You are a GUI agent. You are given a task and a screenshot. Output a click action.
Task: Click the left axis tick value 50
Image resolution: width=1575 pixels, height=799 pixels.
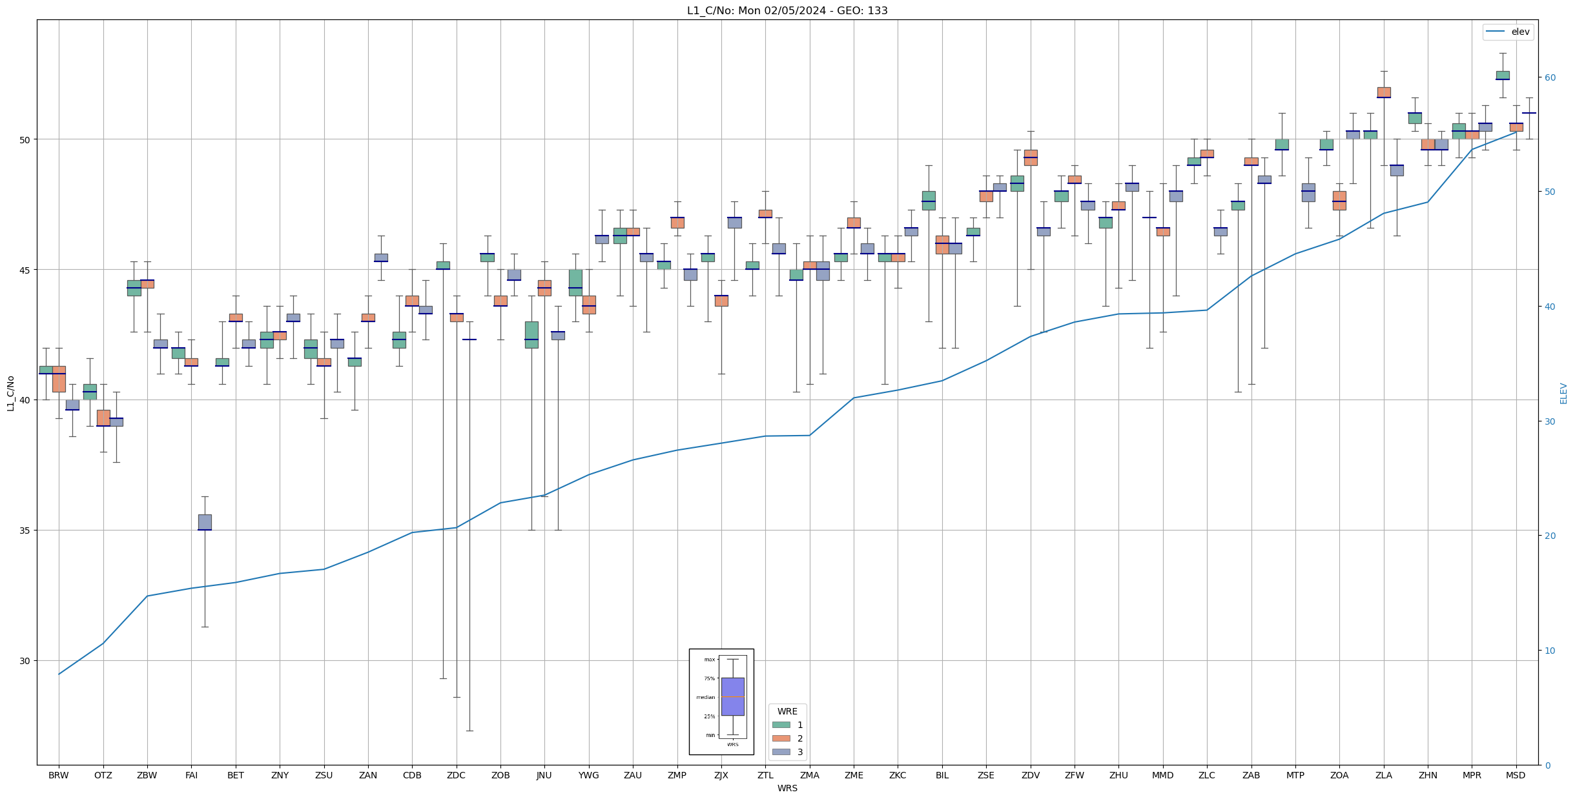pyautogui.click(x=26, y=139)
